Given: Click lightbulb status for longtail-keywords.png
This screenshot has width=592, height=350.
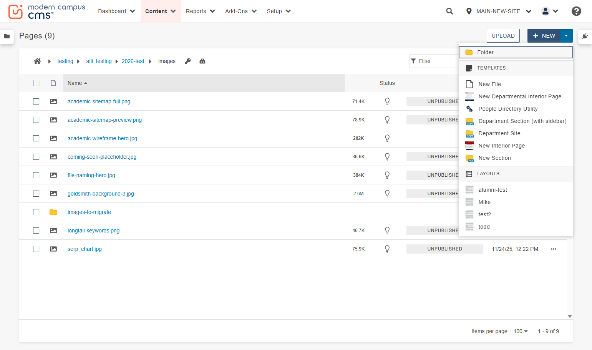Looking at the screenshot, I should tap(387, 231).
